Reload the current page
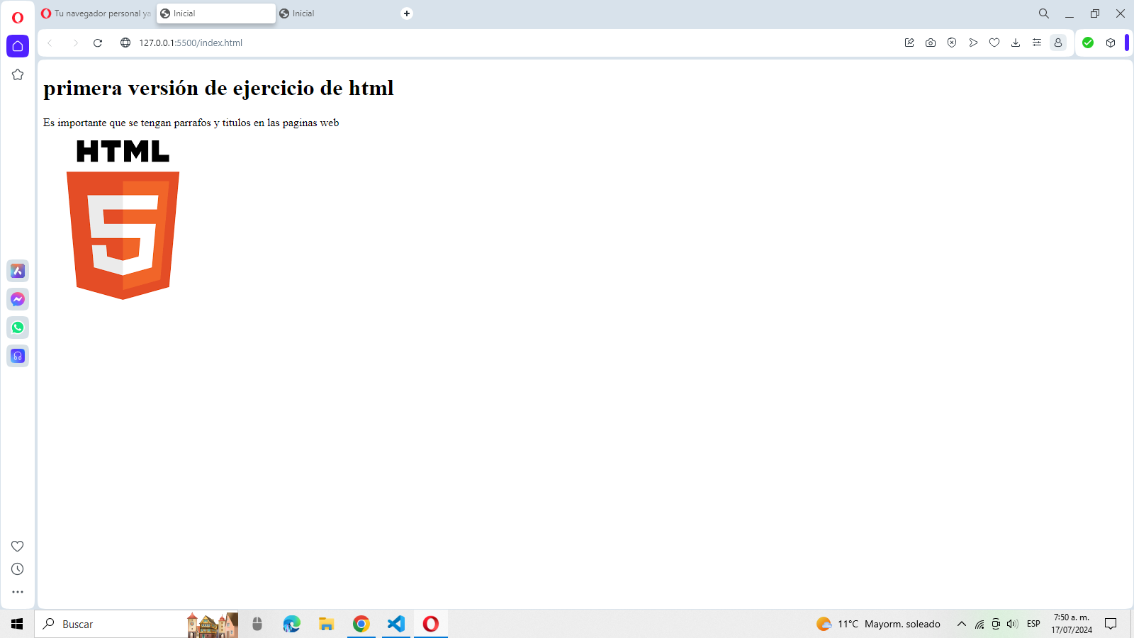 98,43
